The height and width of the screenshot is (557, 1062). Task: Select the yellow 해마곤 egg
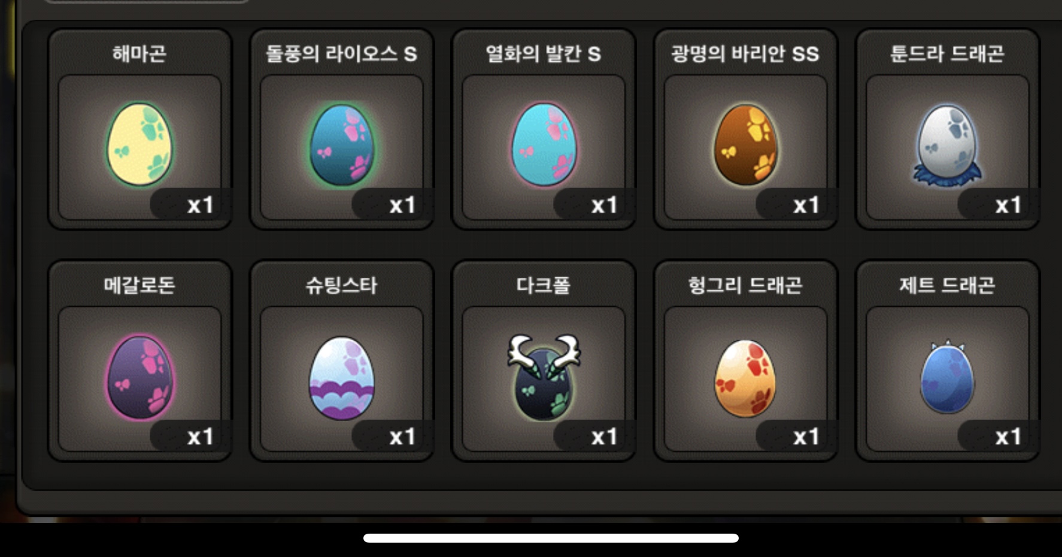139,144
